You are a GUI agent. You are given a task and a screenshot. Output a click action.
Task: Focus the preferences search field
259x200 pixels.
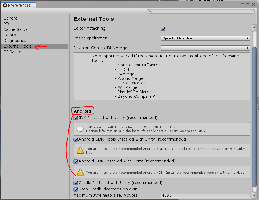[x=201, y=11]
